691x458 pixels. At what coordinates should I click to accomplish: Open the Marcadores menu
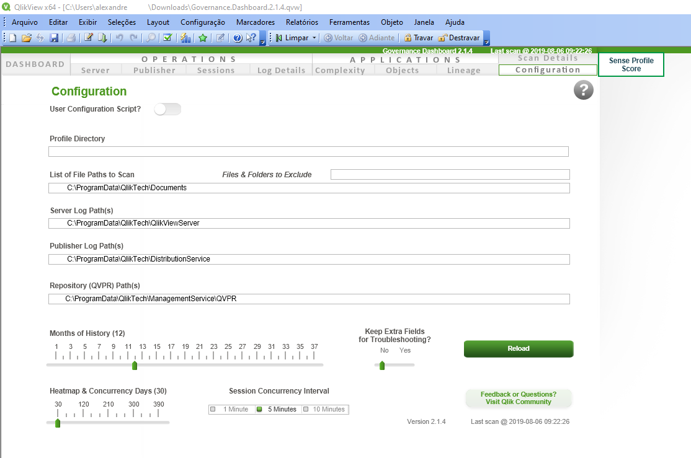[x=255, y=22]
